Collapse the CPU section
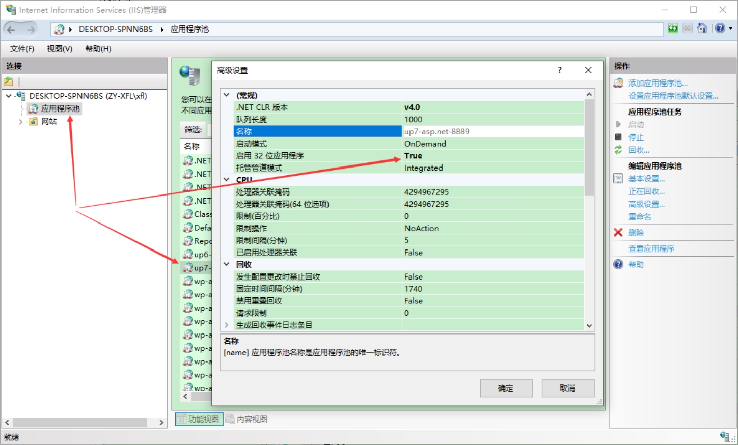The image size is (738, 445). pyautogui.click(x=227, y=179)
